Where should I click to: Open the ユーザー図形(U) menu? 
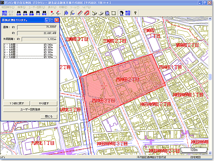(x=37, y=7)
